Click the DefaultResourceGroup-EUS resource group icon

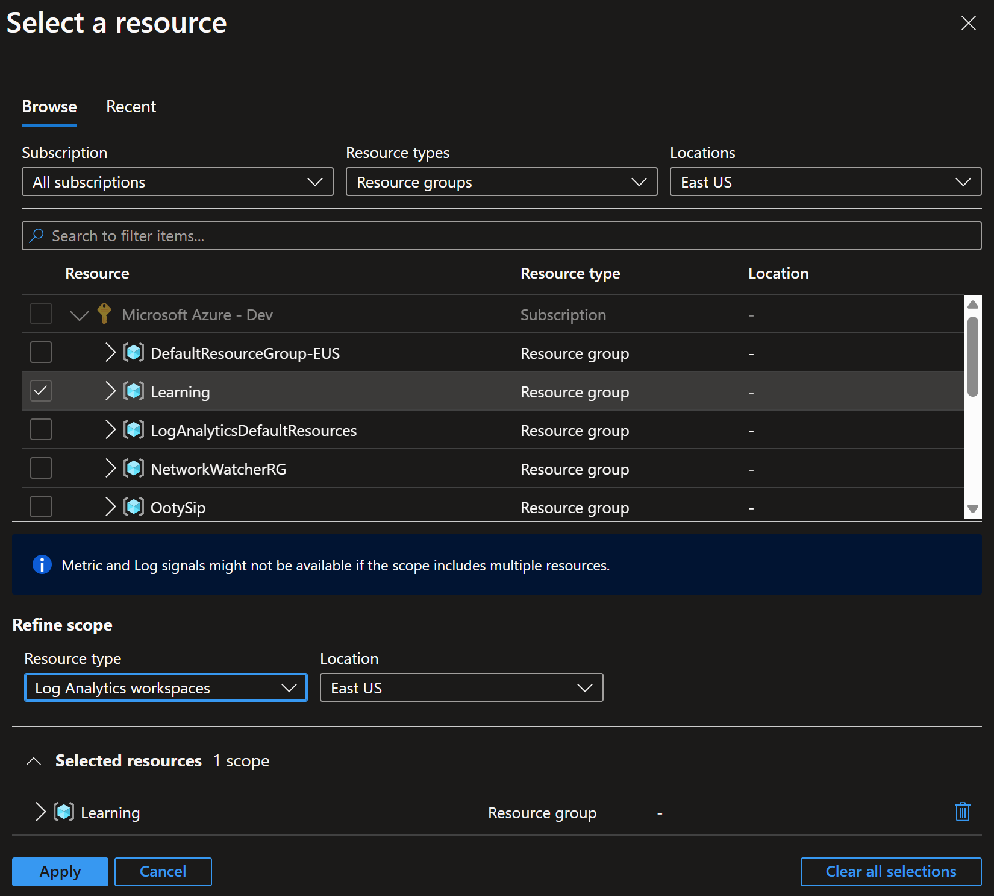(134, 352)
